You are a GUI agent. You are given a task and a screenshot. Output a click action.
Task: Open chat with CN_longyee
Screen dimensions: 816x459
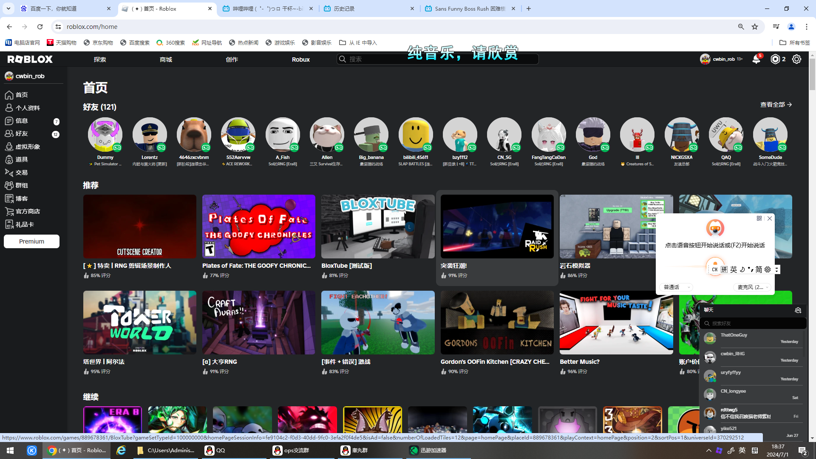click(753, 394)
